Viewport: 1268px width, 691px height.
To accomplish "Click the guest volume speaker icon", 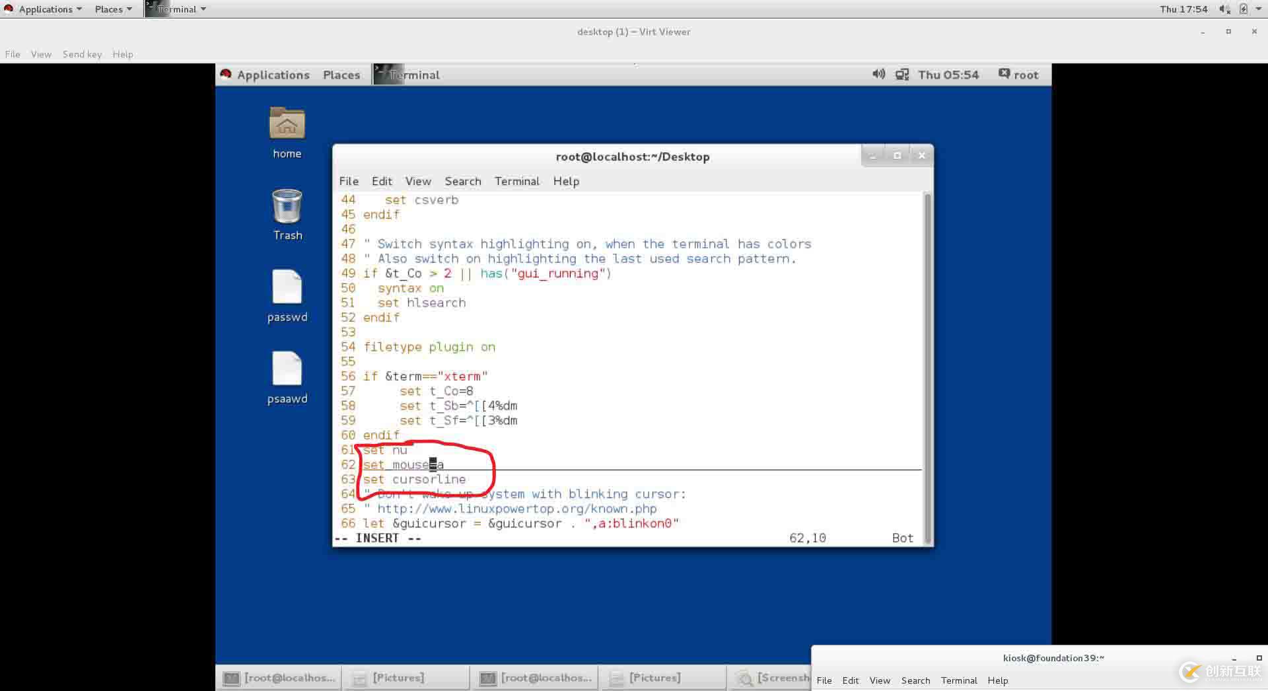I will tap(878, 75).
